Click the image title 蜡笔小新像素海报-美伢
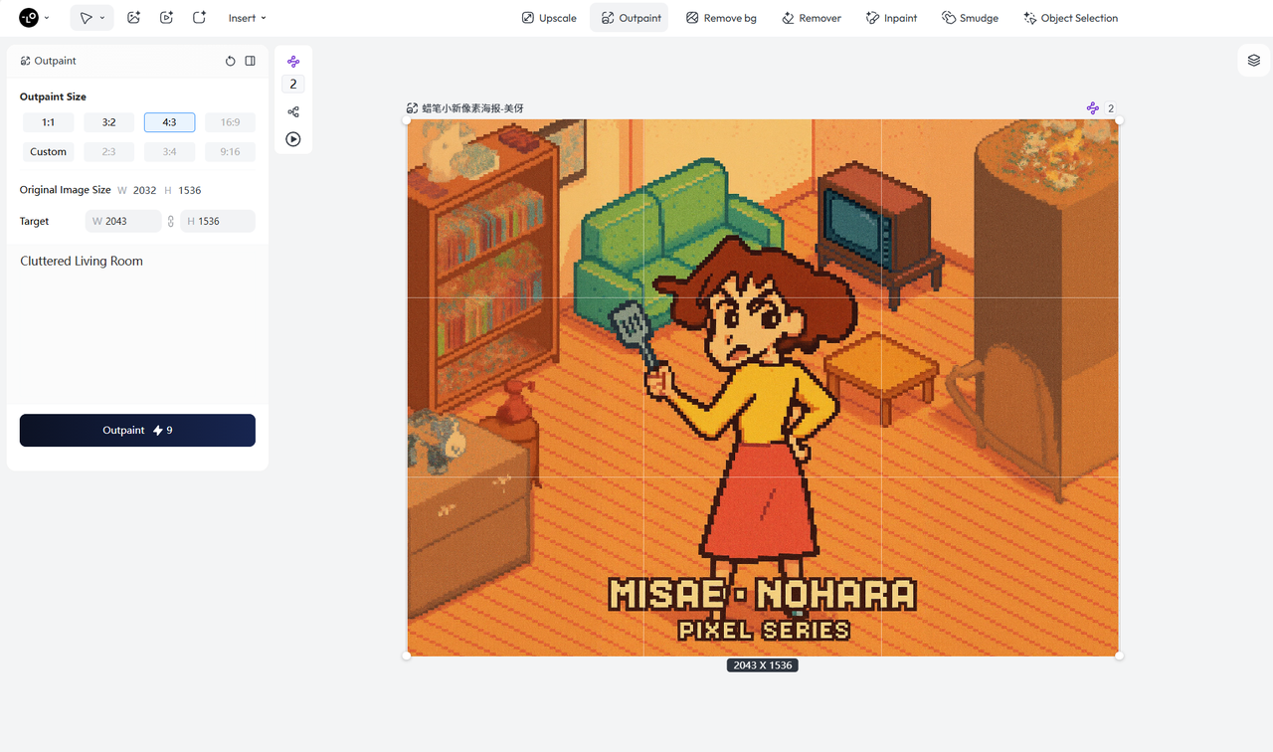This screenshot has height=752, width=1273. click(x=472, y=107)
